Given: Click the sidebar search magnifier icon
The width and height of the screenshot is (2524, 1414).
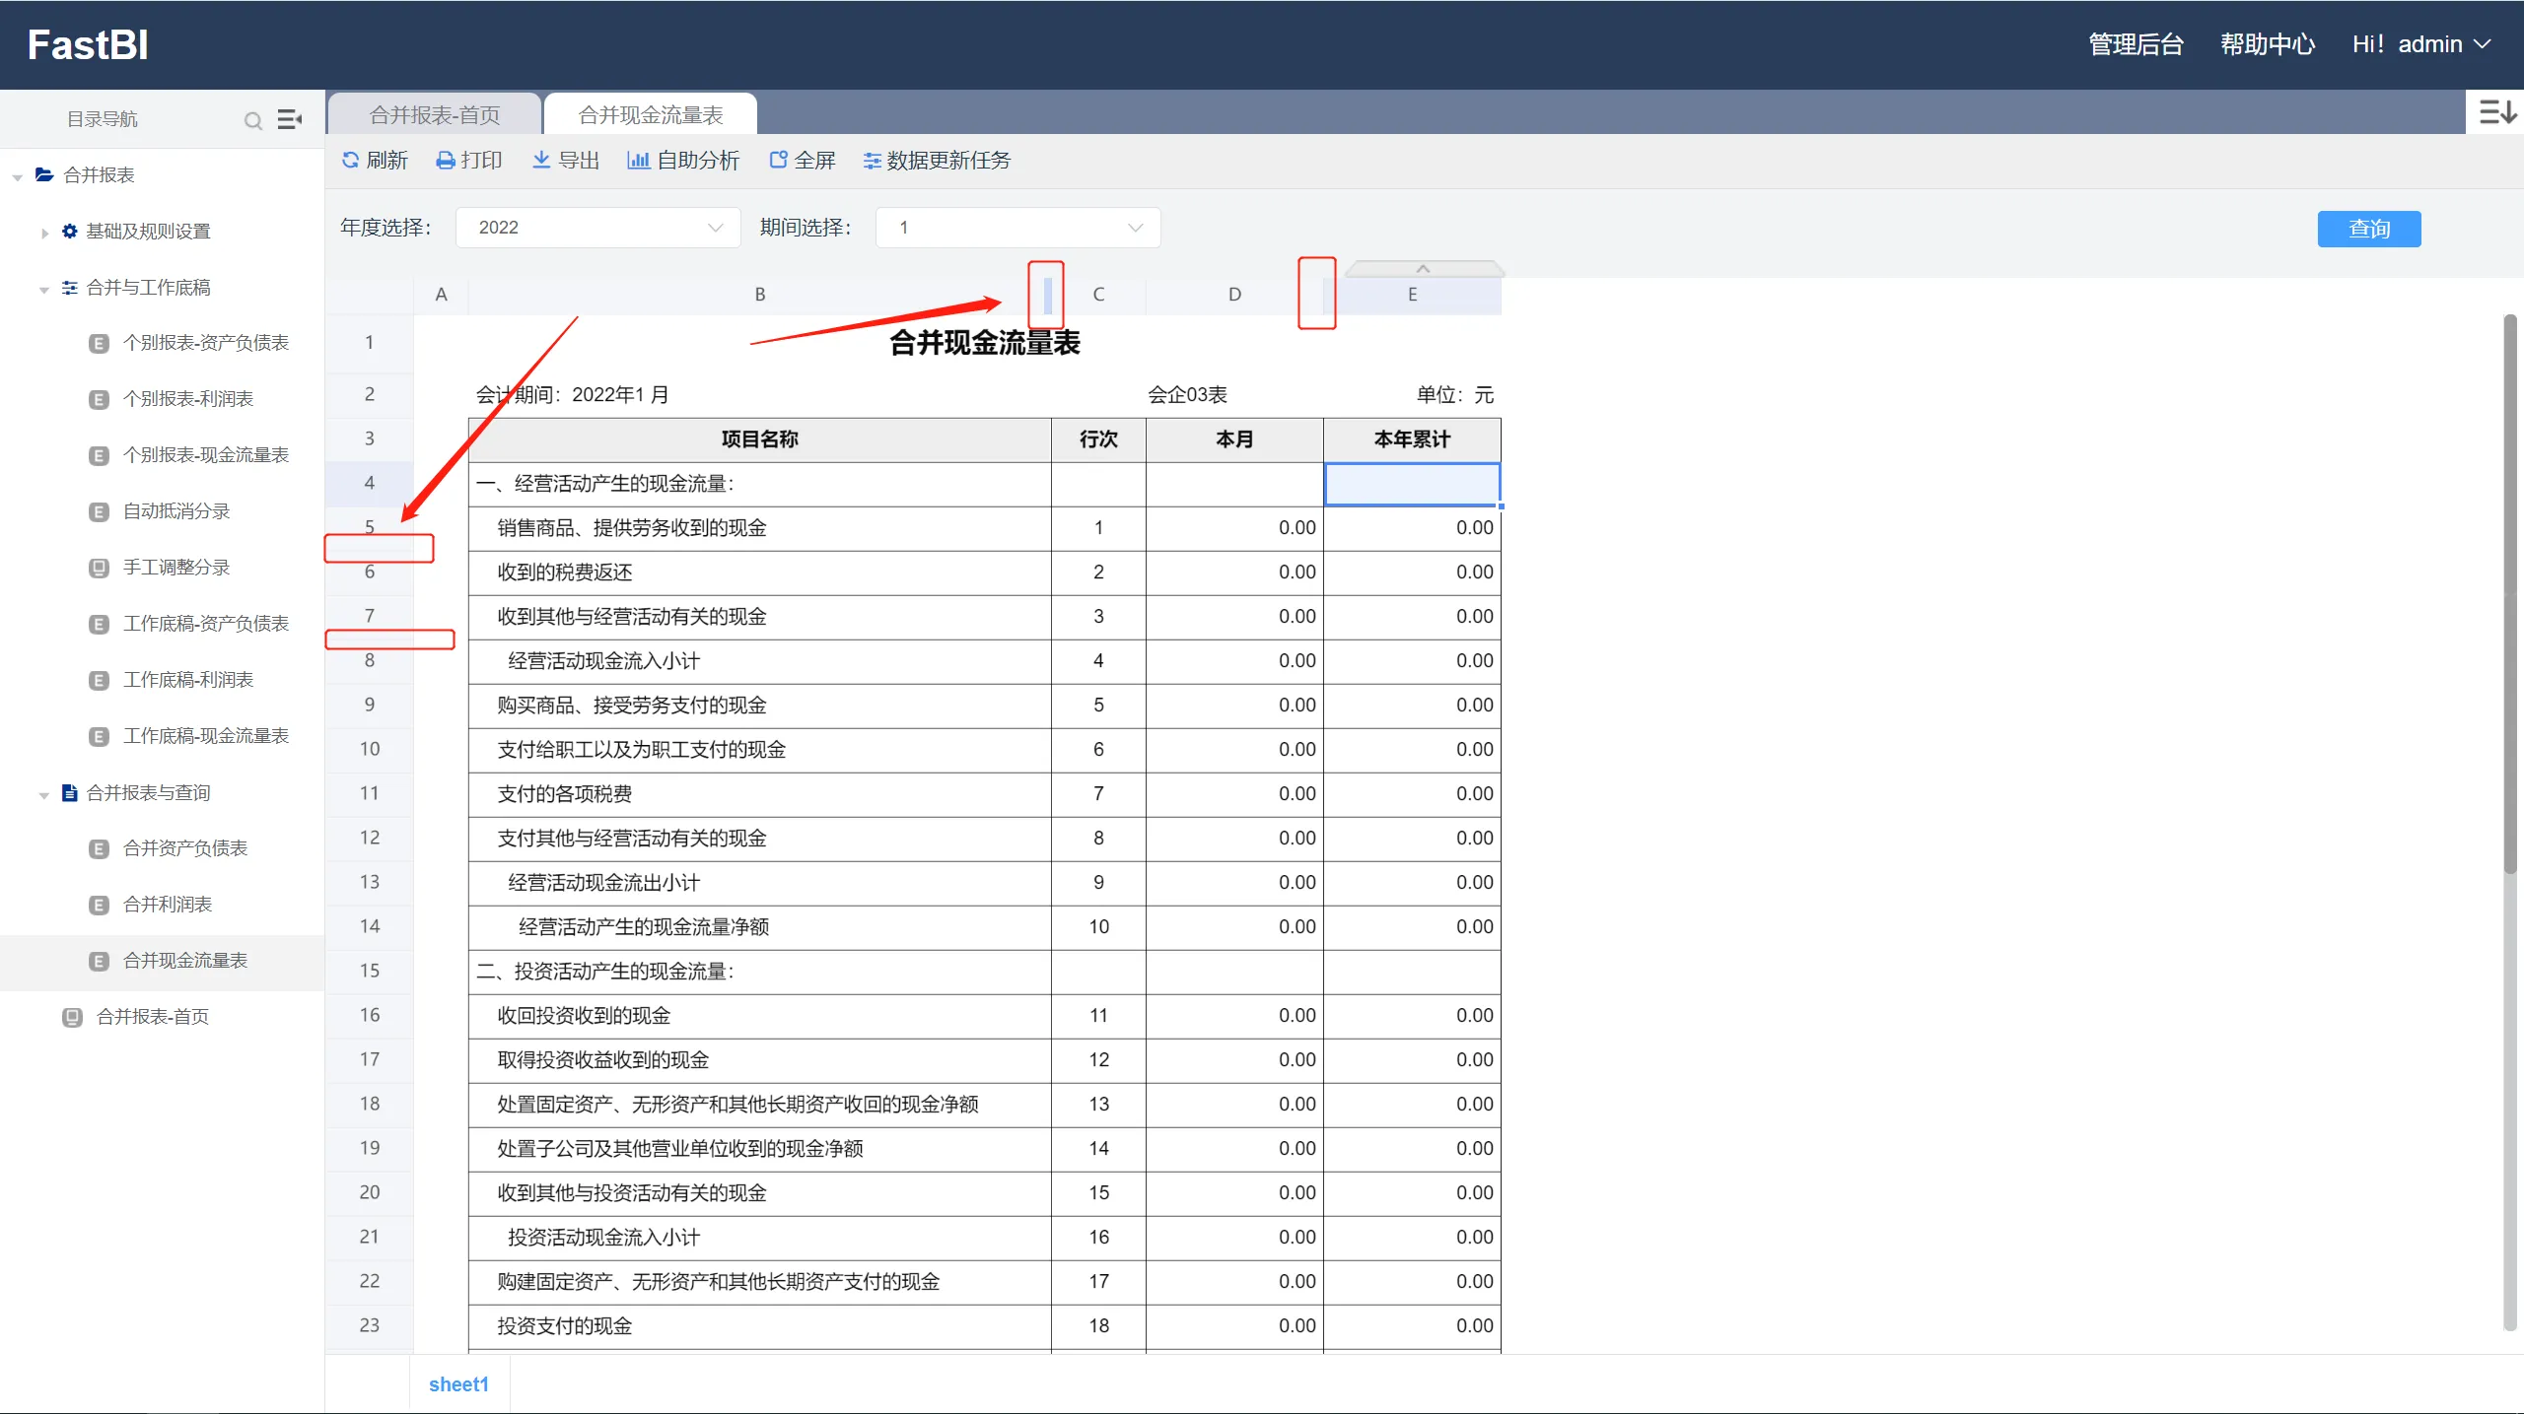Looking at the screenshot, I should [253, 120].
